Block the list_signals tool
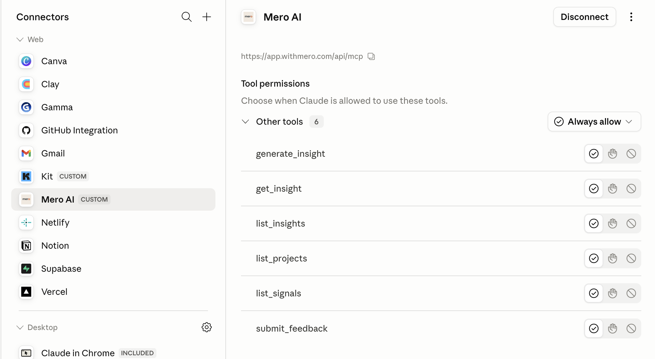Image resolution: width=655 pixels, height=359 pixels. click(x=631, y=293)
